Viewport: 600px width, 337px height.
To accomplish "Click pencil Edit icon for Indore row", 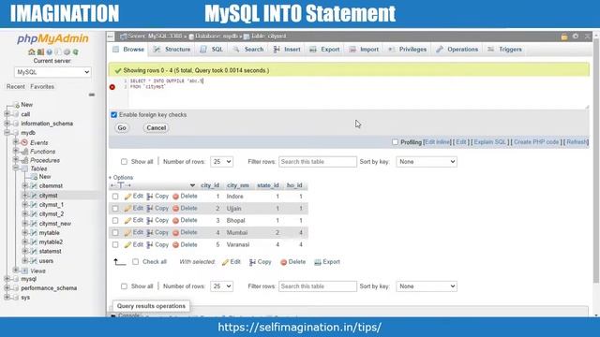I will pos(127,197).
